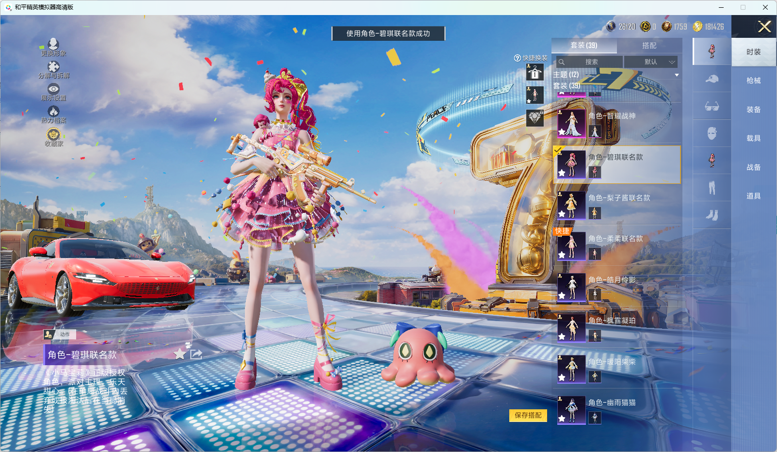Click the favorite star beside 角色-碧琪联名款 title
This screenshot has width=777, height=452.
(180, 354)
